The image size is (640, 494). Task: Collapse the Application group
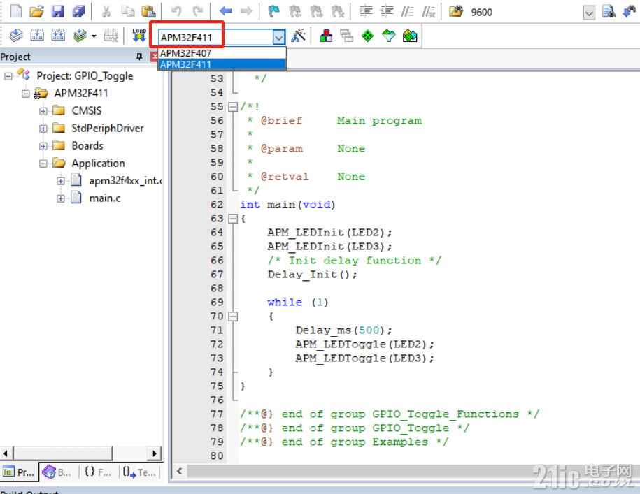tap(43, 164)
